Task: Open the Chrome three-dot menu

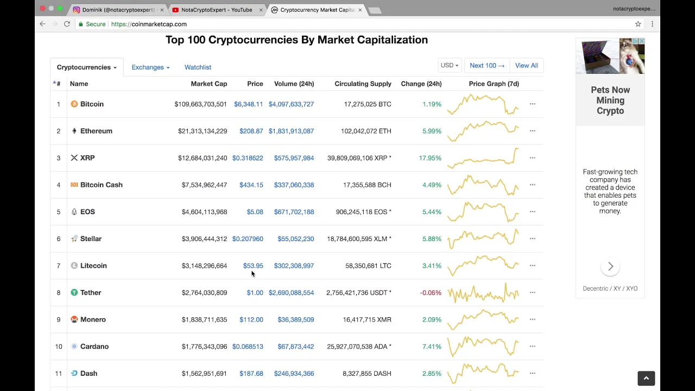Action: click(x=652, y=24)
